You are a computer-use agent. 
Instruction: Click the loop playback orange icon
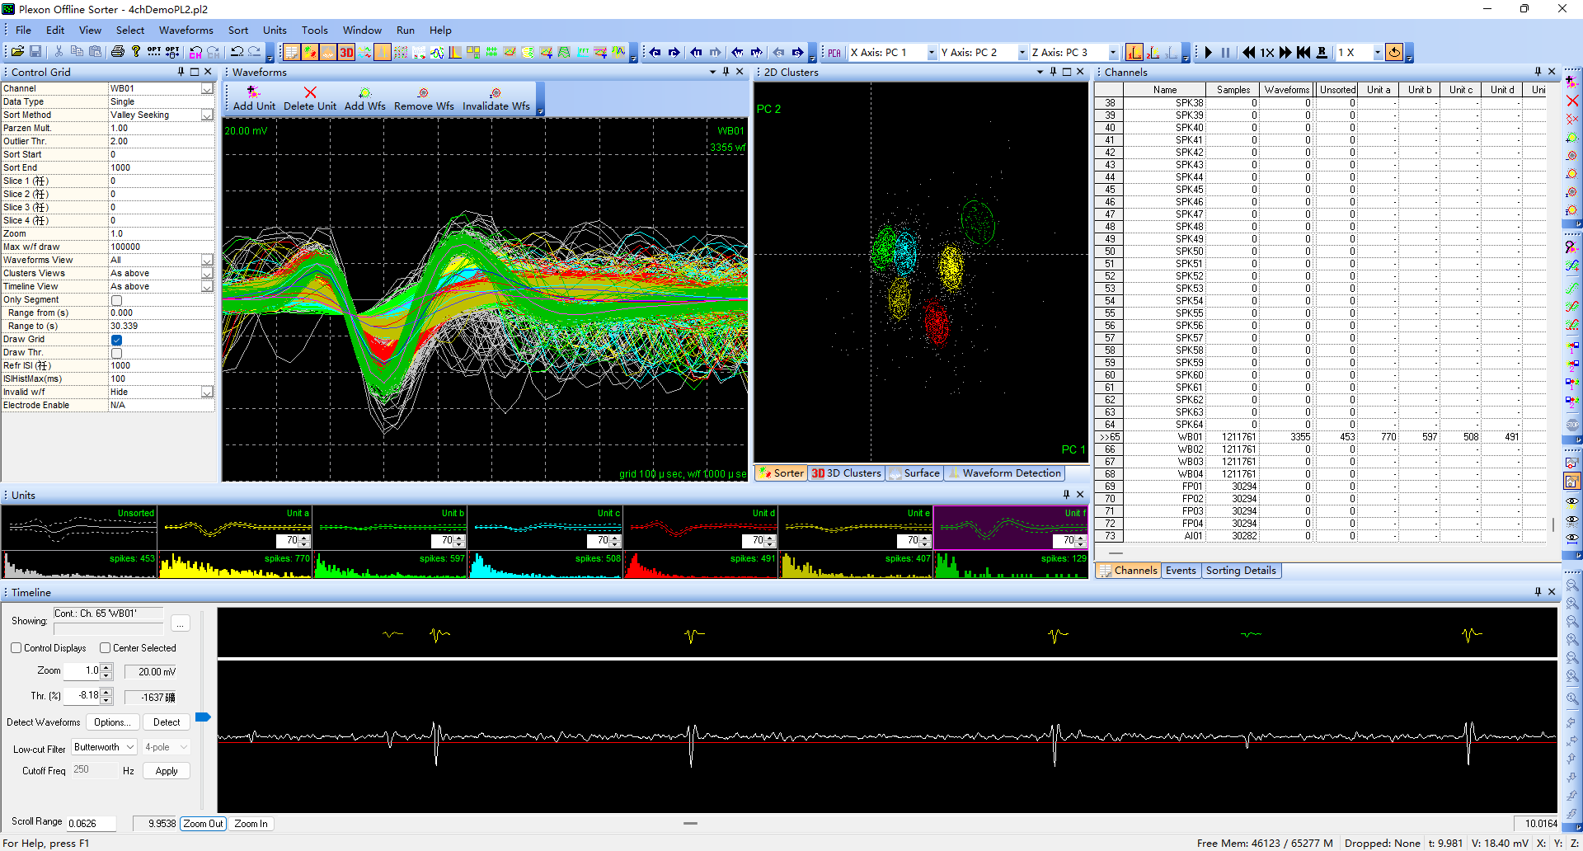click(1394, 53)
